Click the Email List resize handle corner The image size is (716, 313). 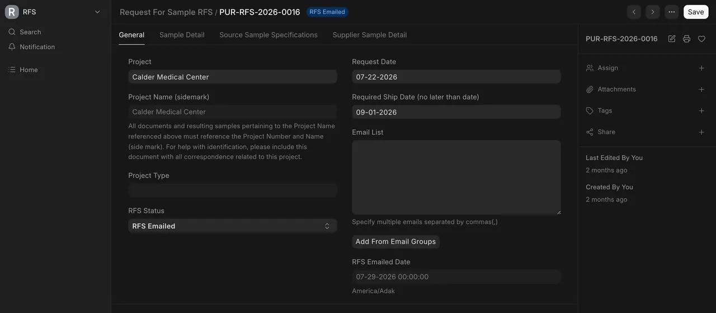558,211
